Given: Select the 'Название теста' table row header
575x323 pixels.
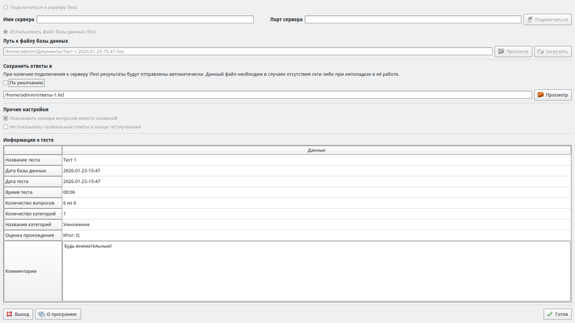Looking at the screenshot, I should pyautogui.click(x=32, y=160).
